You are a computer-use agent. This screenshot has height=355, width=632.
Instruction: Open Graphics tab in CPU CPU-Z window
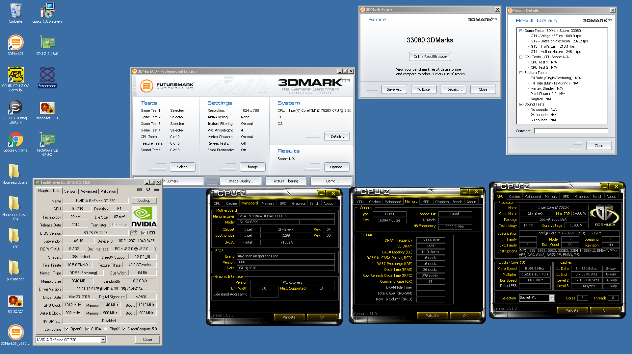pyautogui.click(x=582, y=197)
